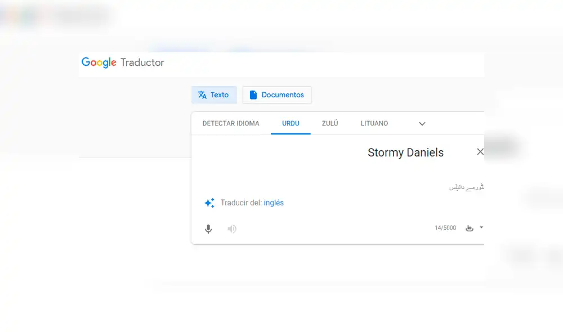Select the Lituano language tab
The height and width of the screenshot is (332, 563).
point(374,123)
